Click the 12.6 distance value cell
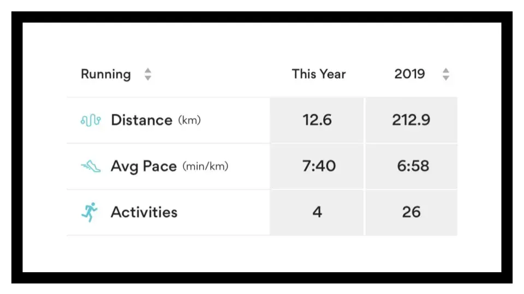524x294 pixels. click(317, 120)
